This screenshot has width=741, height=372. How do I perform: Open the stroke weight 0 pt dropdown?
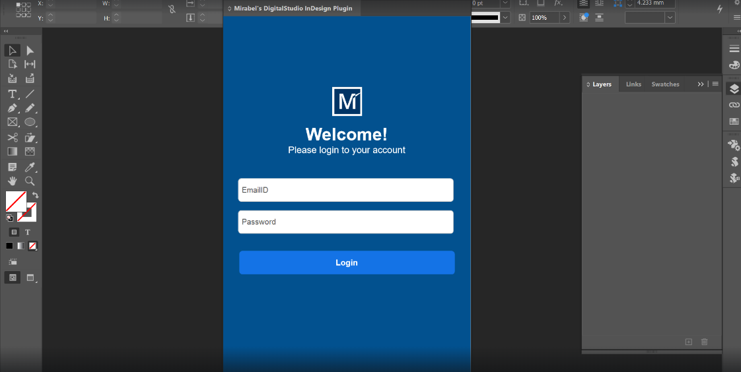click(x=505, y=3)
